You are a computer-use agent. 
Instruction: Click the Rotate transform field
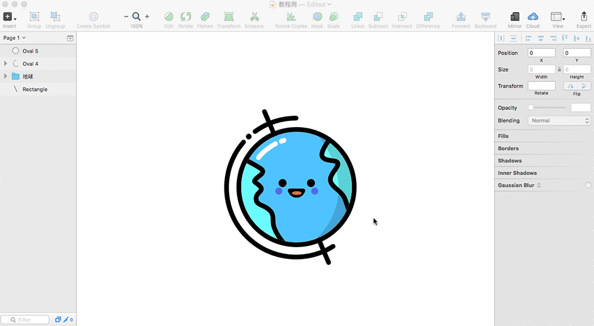click(x=542, y=86)
